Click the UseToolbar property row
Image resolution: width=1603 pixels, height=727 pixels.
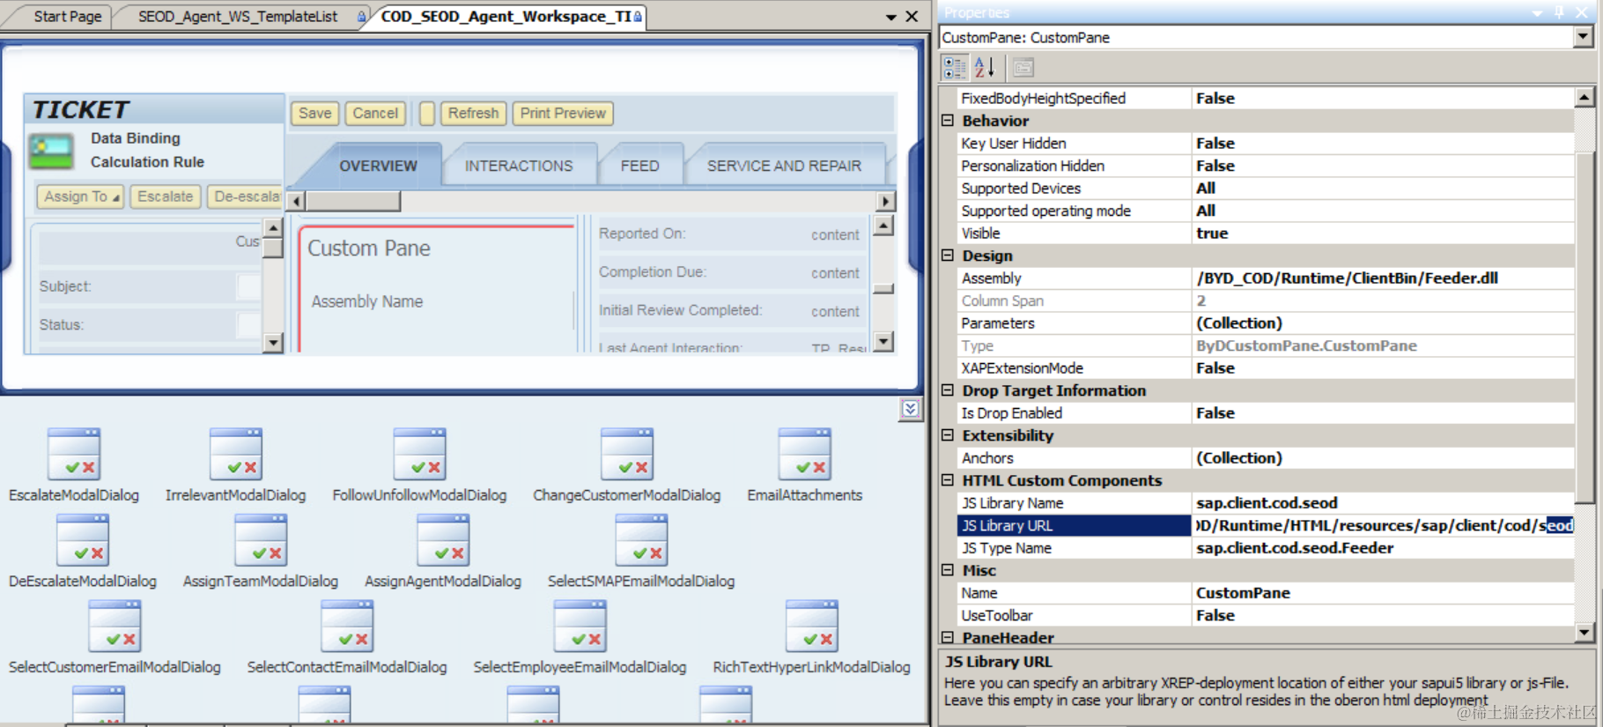[x=1266, y=616]
